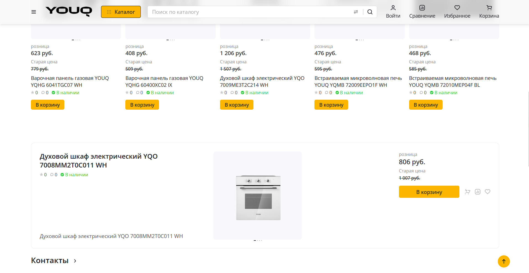The image size is (529, 273).
Task: Click quick-buy cart icon for featured oven
Action: tap(467, 192)
